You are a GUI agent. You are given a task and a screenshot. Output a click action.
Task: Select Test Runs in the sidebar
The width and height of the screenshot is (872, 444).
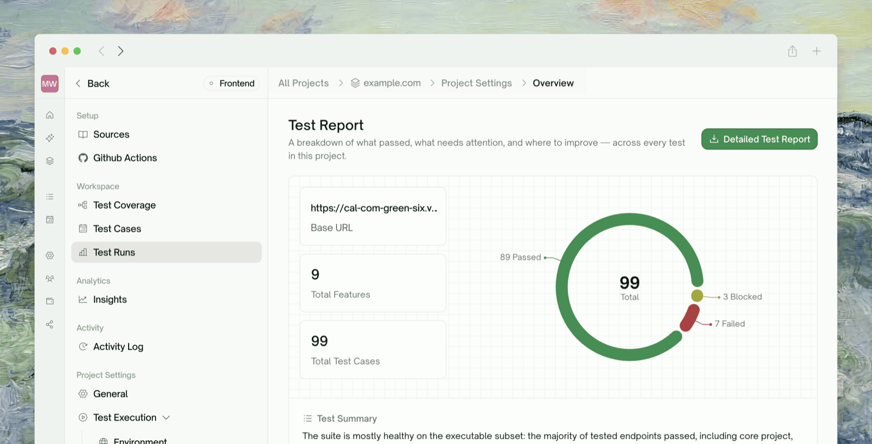click(x=166, y=252)
